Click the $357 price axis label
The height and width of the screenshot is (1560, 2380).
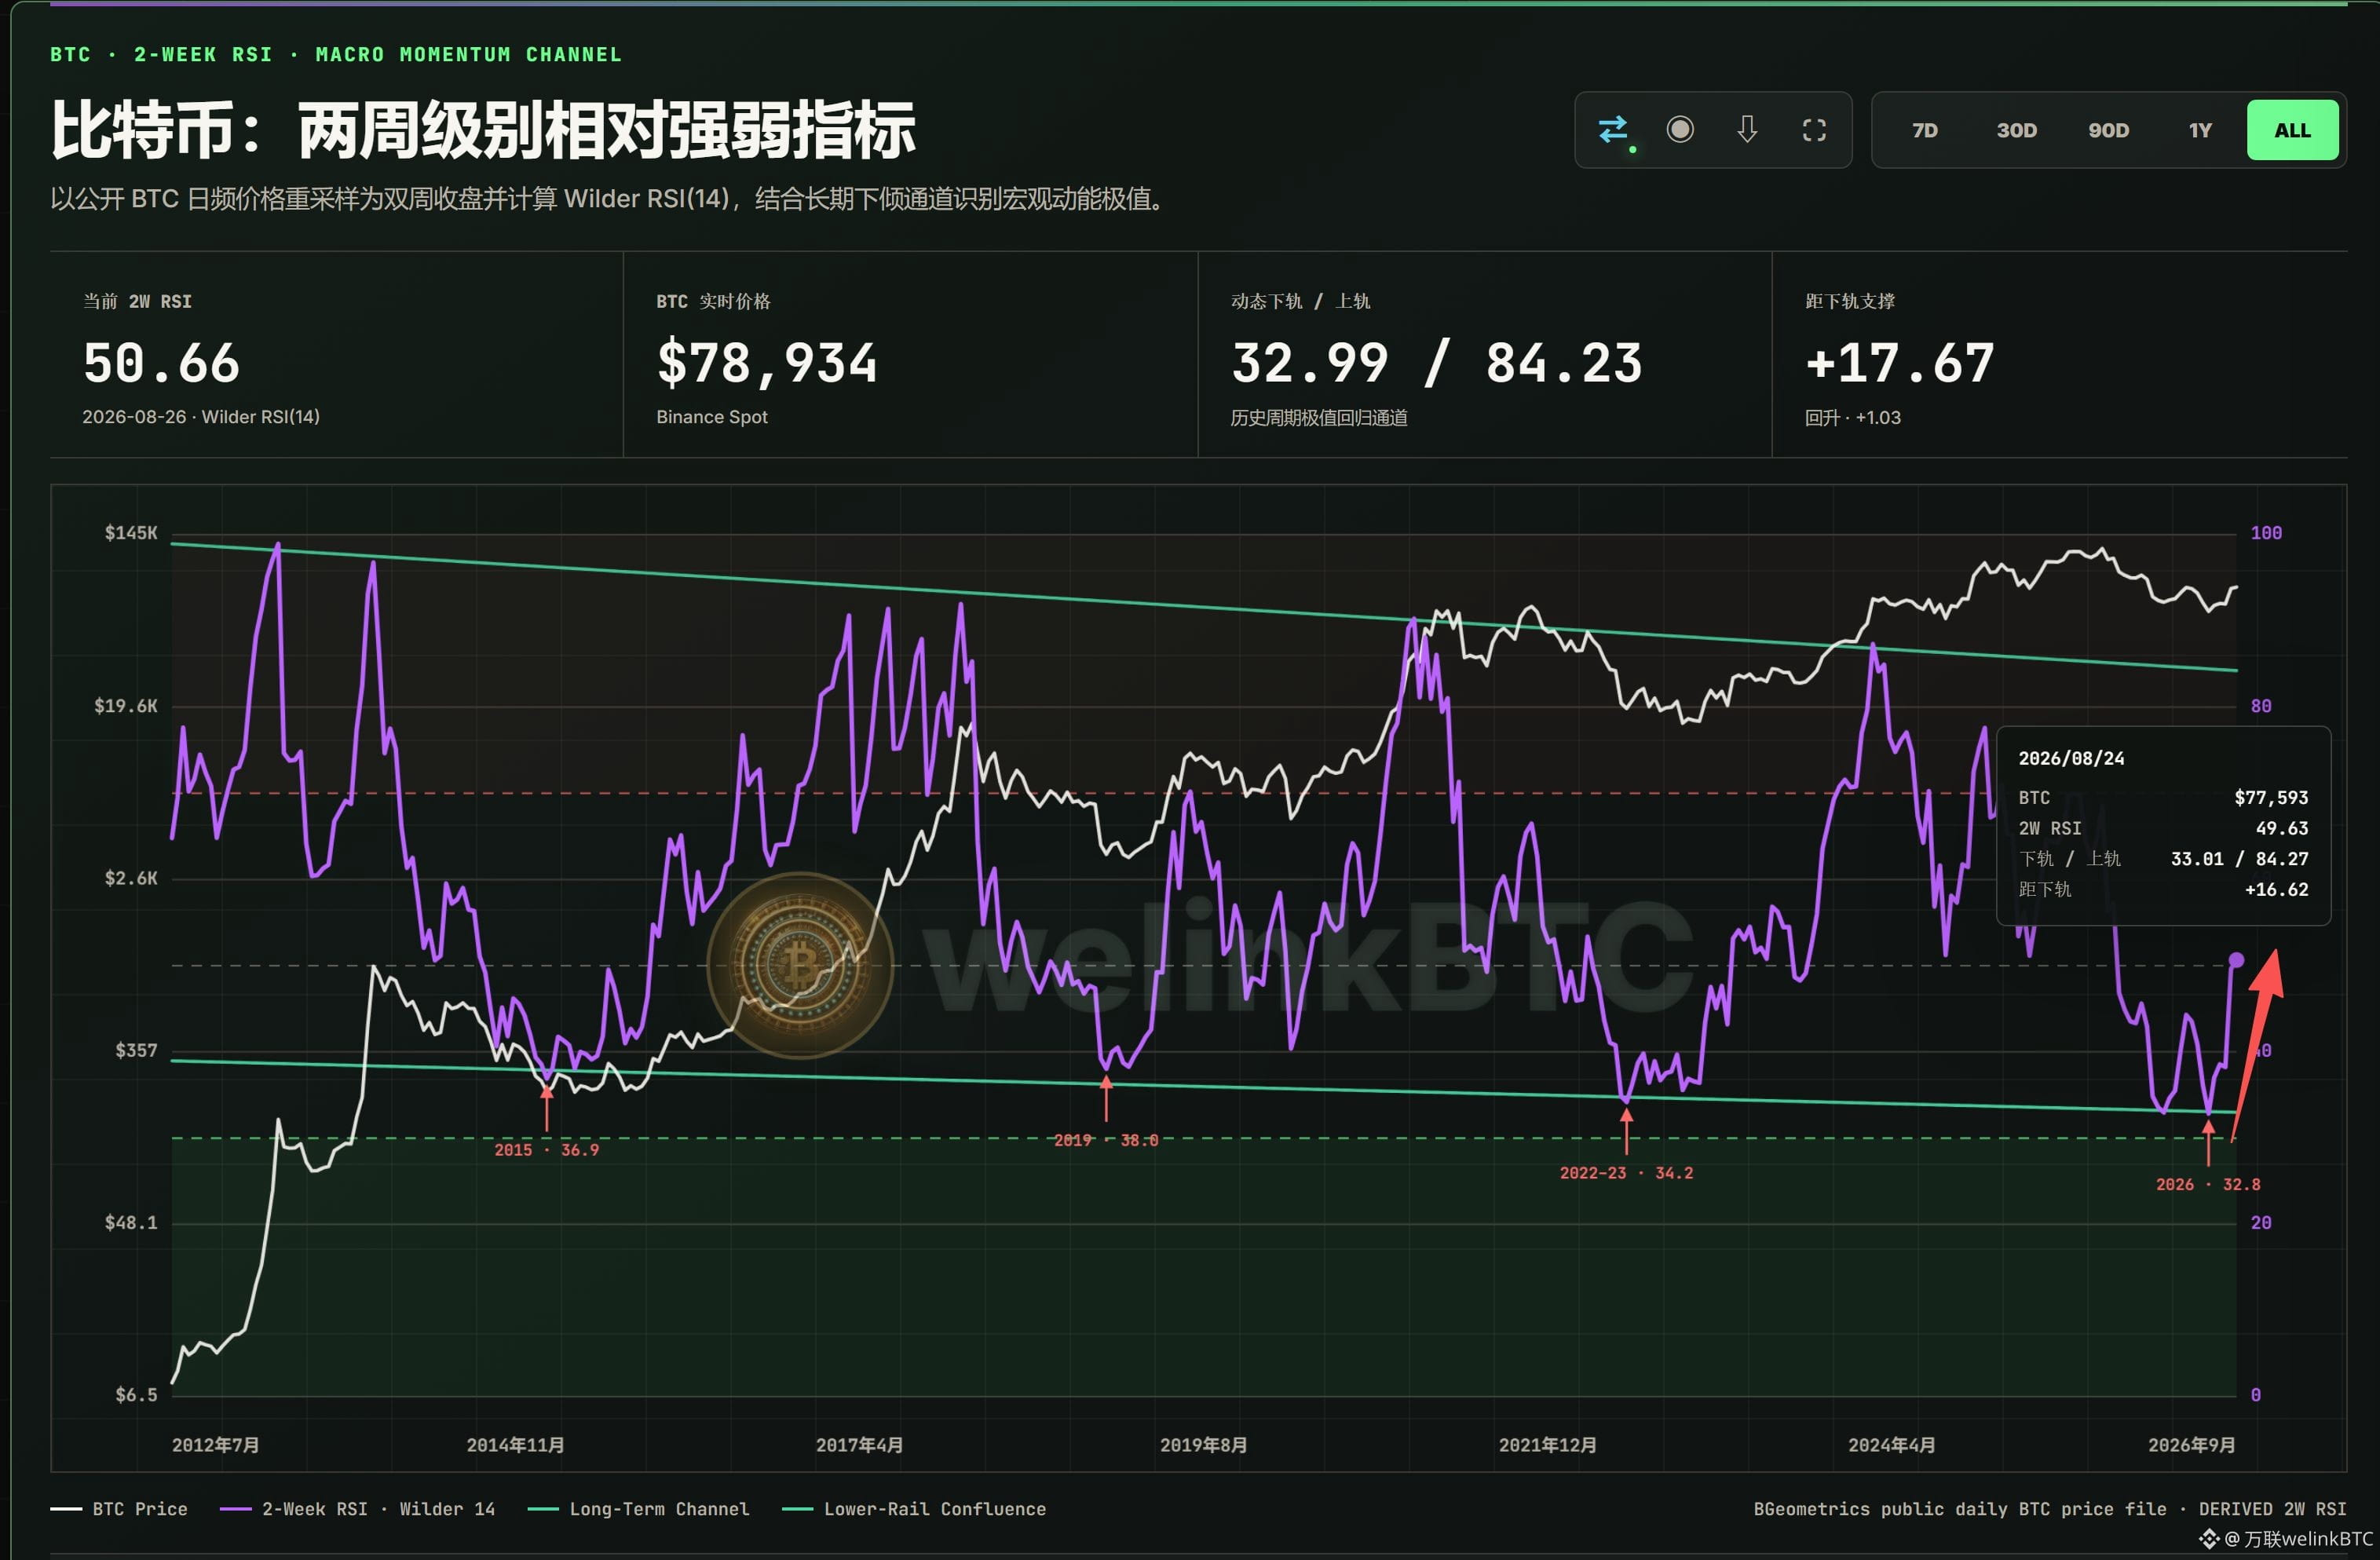136,1050
